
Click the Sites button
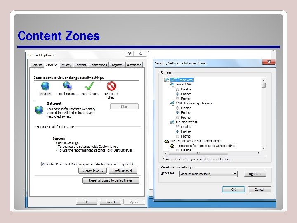124,107
